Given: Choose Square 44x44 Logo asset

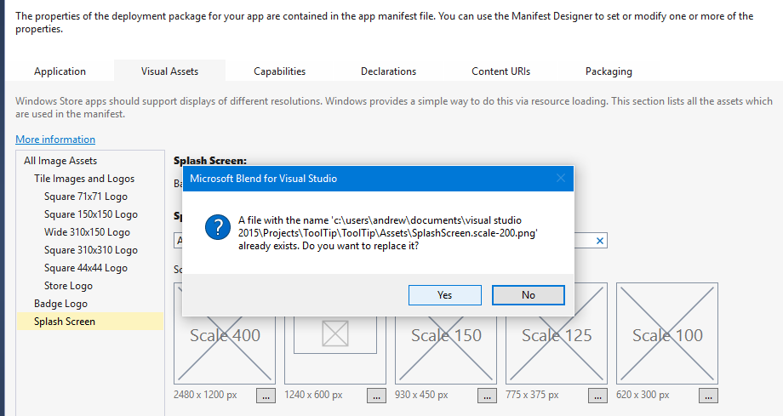Looking at the screenshot, I should (x=86, y=268).
